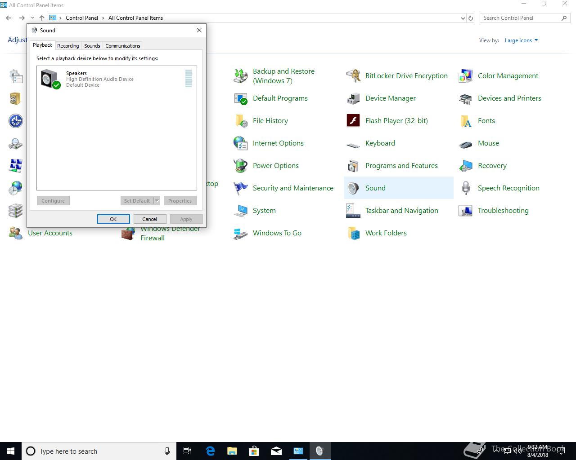
Task: Open the Device Manager icon
Action: (353, 98)
